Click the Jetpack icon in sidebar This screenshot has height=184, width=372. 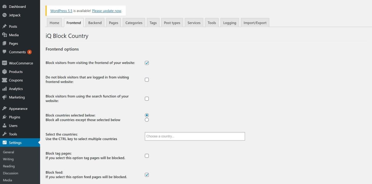[4, 15]
